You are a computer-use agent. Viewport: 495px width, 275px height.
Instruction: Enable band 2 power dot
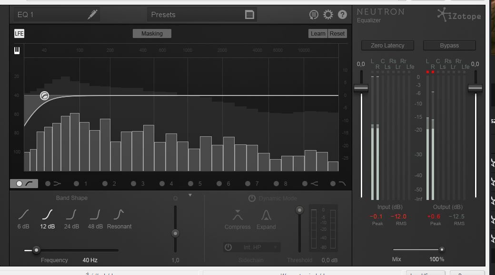(105, 184)
